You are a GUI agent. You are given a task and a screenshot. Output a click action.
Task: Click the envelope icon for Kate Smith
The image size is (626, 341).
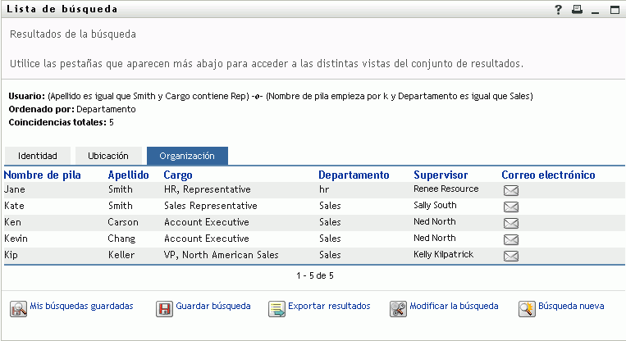(x=510, y=207)
